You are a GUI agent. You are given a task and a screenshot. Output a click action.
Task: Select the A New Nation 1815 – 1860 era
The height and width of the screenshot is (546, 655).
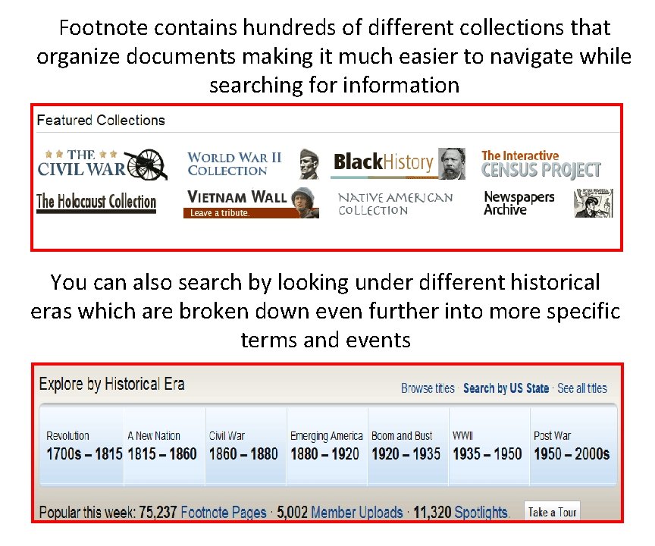[165, 445]
